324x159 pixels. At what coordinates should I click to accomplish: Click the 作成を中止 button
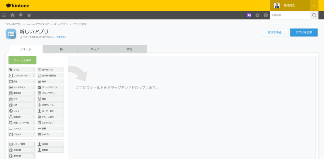point(275,33)
